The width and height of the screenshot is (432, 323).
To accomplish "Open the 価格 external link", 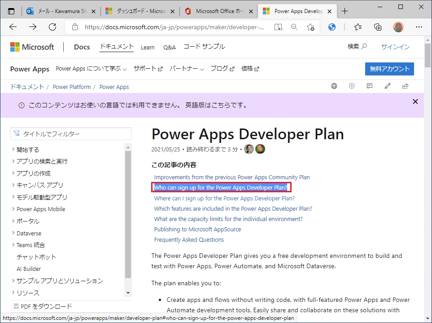I will pyautogui.click(x=250, y=69).
